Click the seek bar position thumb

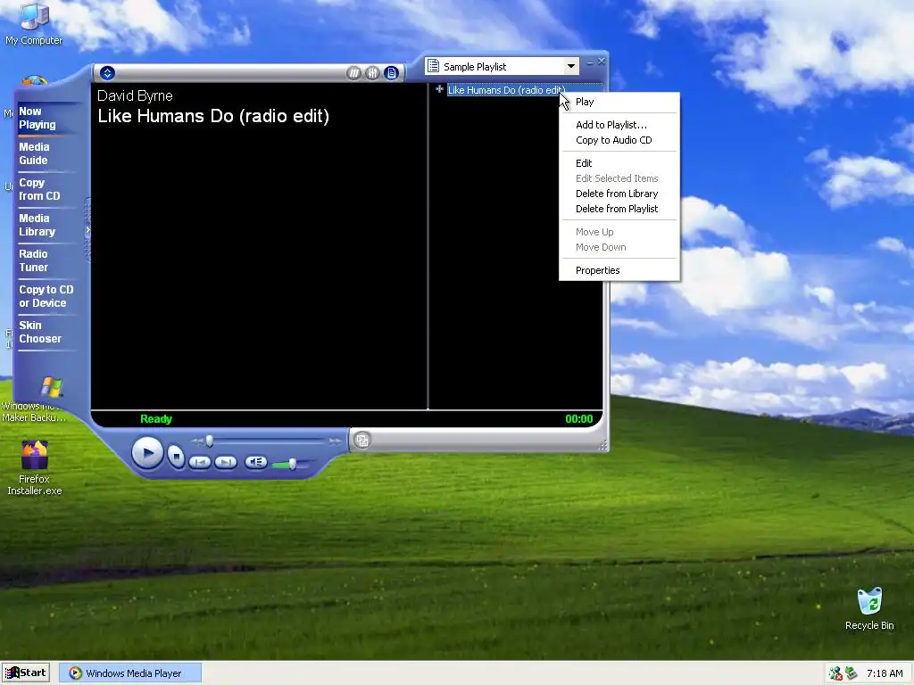point(209,441)
